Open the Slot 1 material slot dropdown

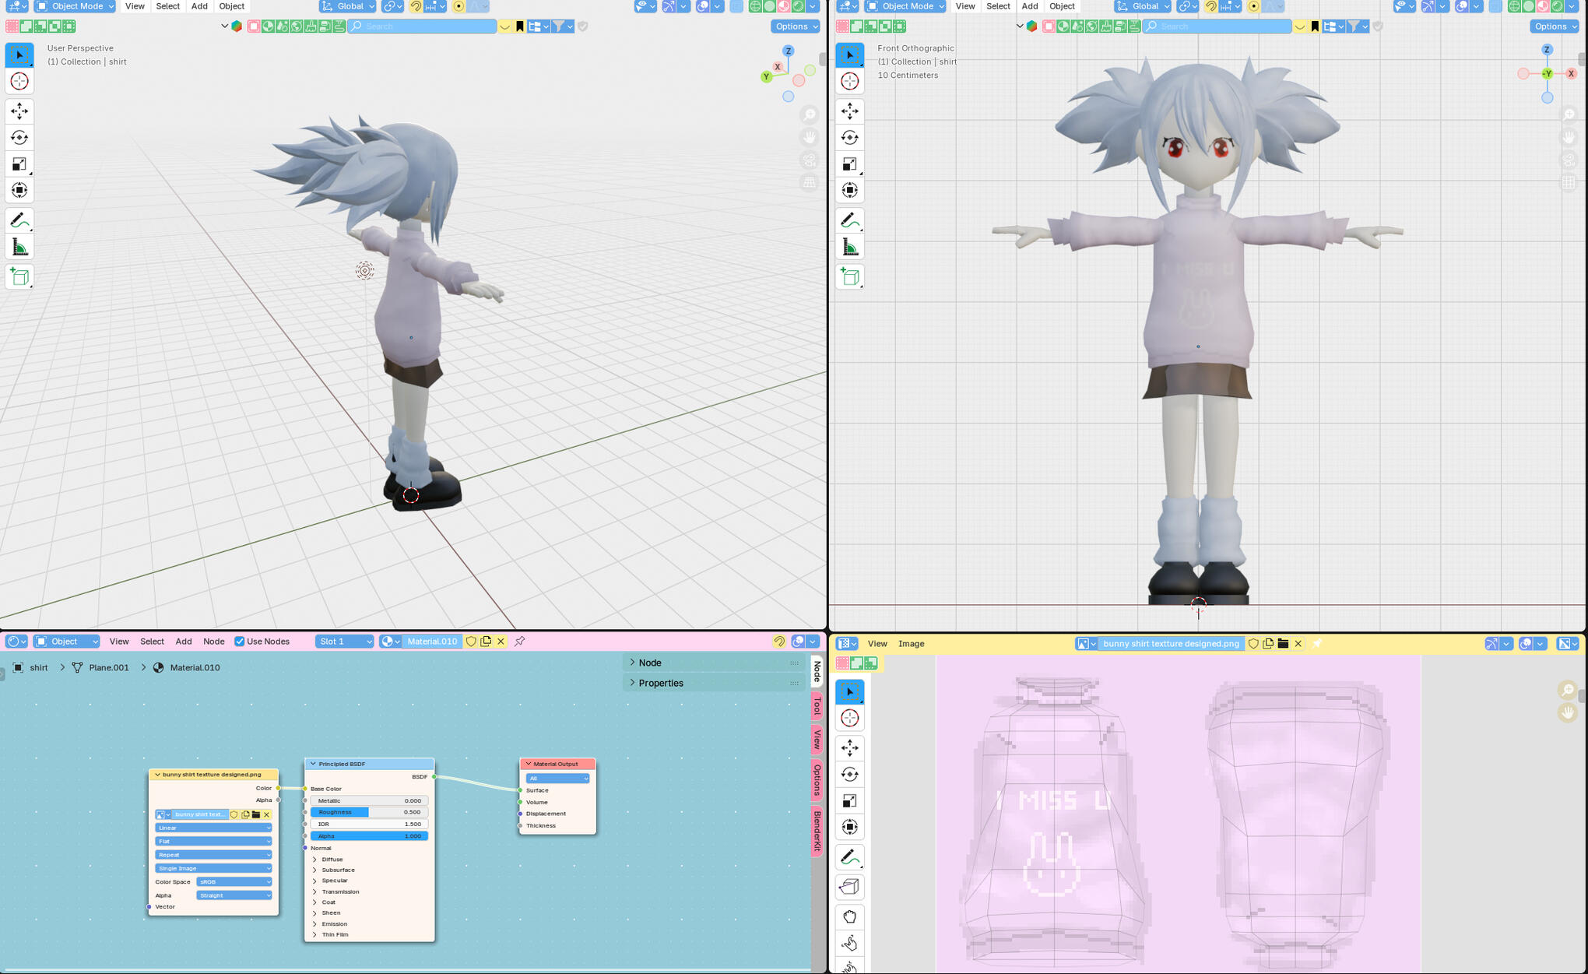[x=344, y=642]
